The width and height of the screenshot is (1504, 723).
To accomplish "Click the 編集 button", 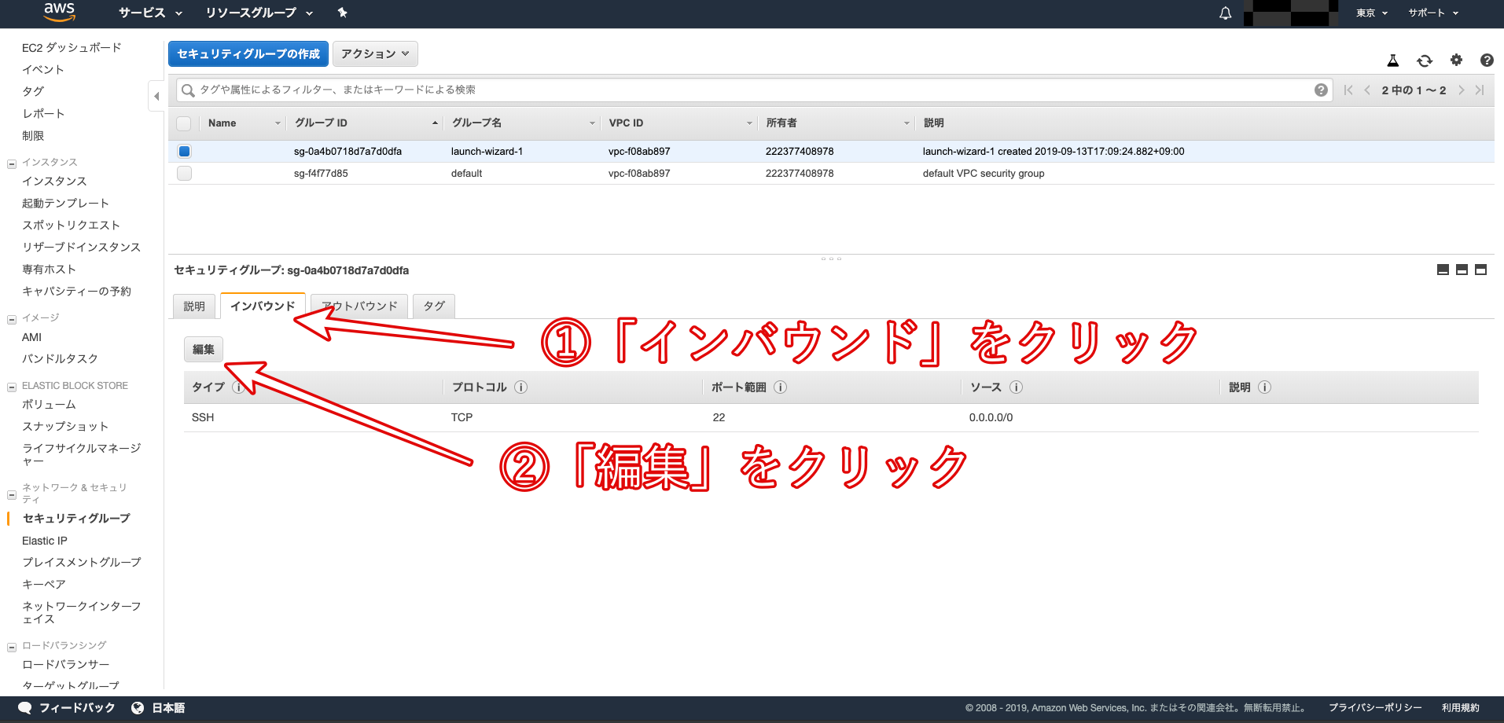I will (204, 350).
